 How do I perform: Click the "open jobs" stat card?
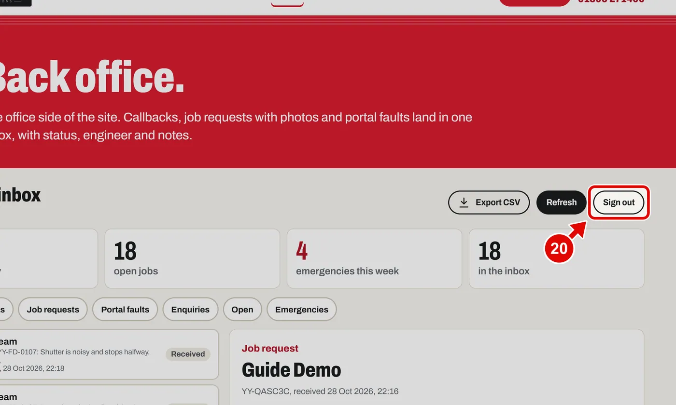192,258
